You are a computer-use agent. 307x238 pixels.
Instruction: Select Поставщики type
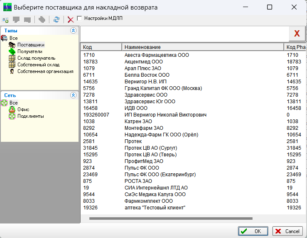[31, 45]
